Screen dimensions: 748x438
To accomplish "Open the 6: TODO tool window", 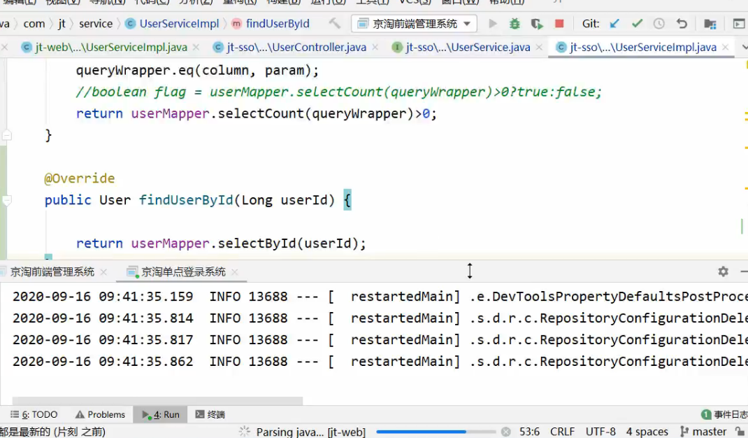I will [x=34, y=415].
